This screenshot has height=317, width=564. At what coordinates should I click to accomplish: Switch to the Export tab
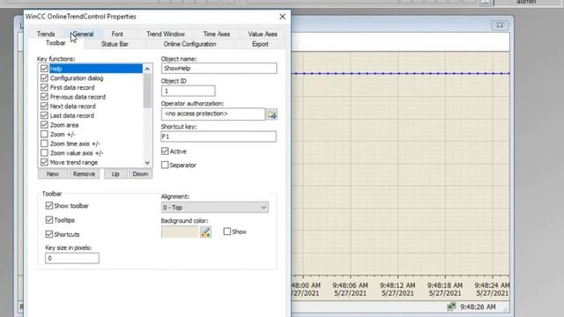click(x=260, y=44)
